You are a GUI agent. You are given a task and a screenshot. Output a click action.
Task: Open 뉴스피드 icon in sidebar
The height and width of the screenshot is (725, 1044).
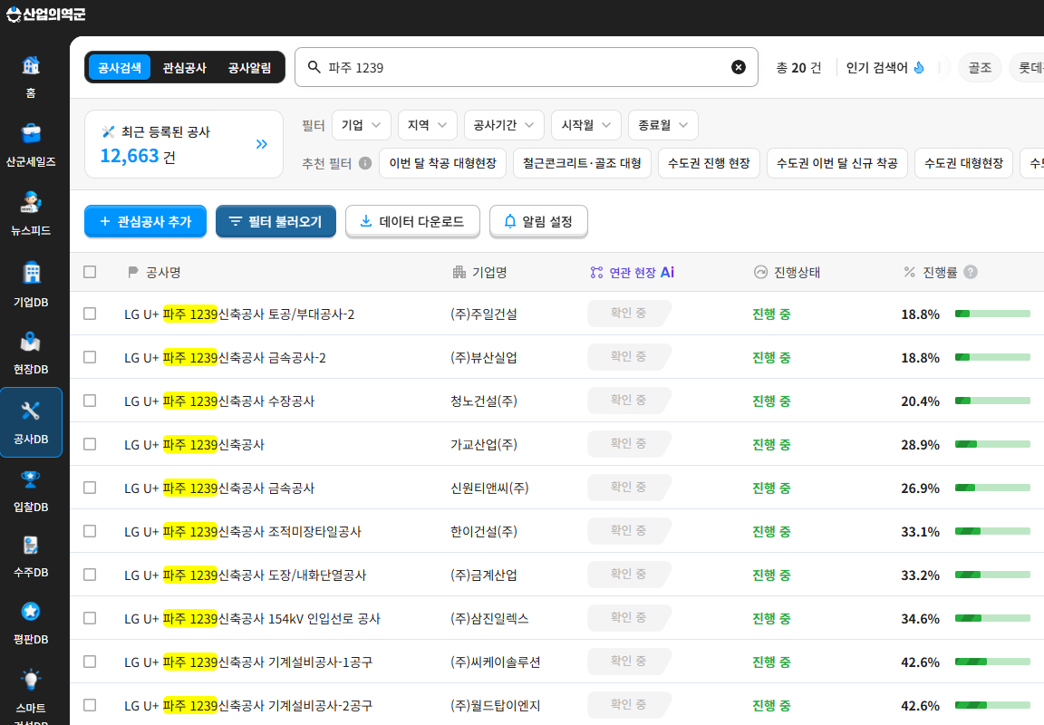point(31,202)
